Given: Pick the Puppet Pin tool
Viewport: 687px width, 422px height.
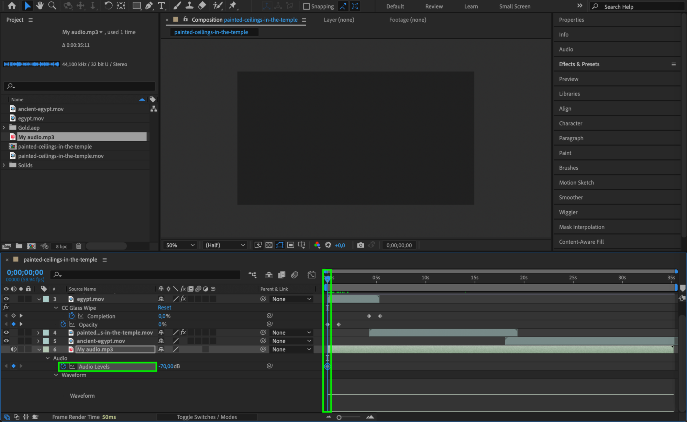Looking at the screenshot, I should (x=233, y=5).
